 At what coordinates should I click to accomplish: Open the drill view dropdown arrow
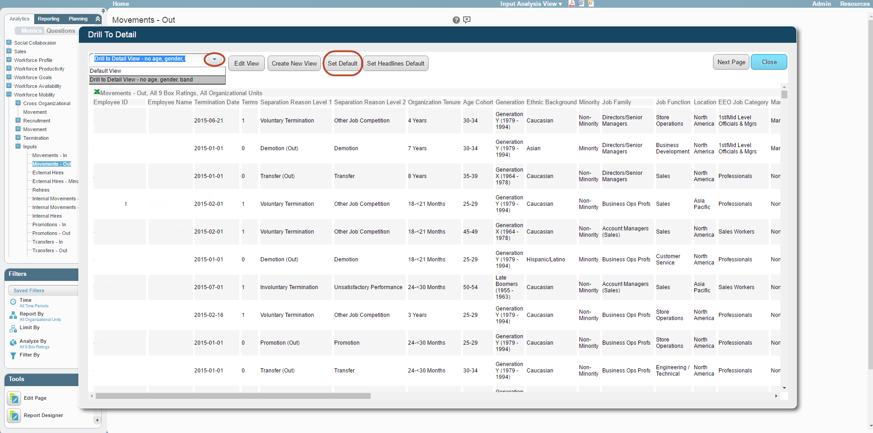[x=214, y=59]
